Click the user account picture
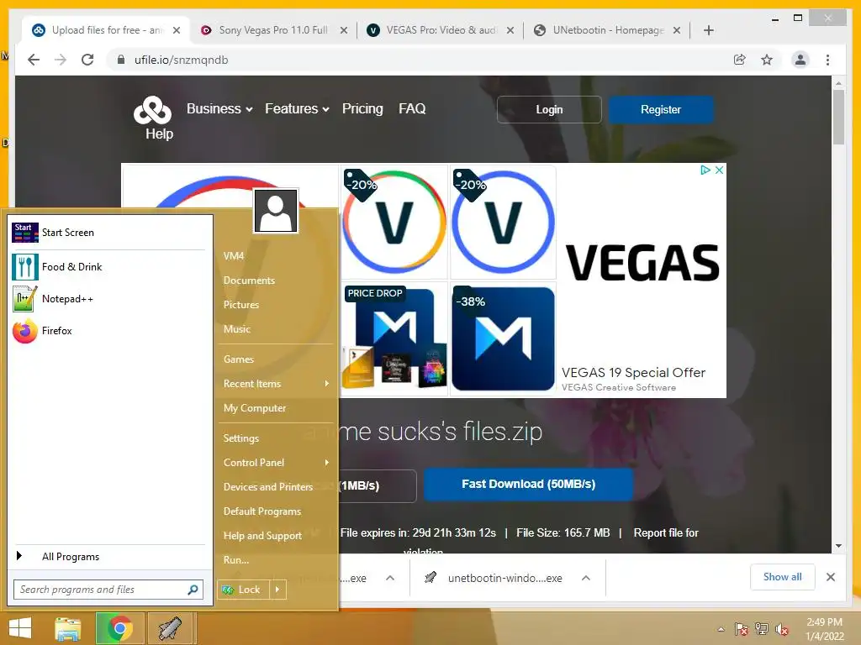861x645 pixels. [276, 211]
